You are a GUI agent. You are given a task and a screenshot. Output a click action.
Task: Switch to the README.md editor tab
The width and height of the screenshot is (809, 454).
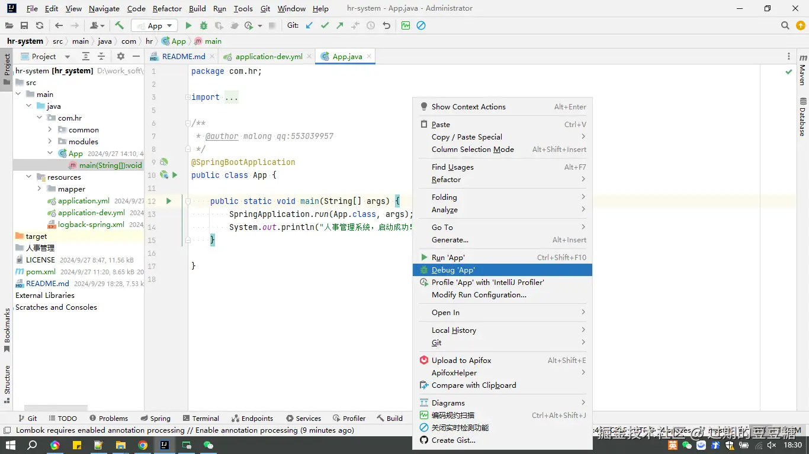pyautogui.click(x=183, y=56)
